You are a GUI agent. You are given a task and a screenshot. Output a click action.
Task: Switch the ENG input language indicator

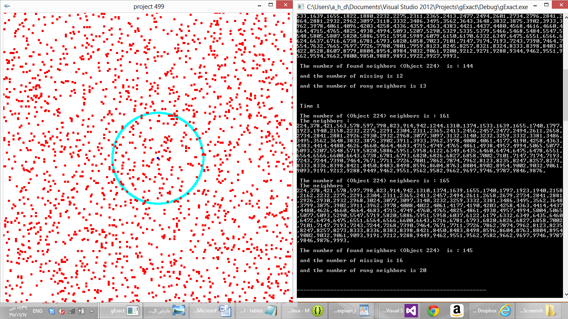37,311
